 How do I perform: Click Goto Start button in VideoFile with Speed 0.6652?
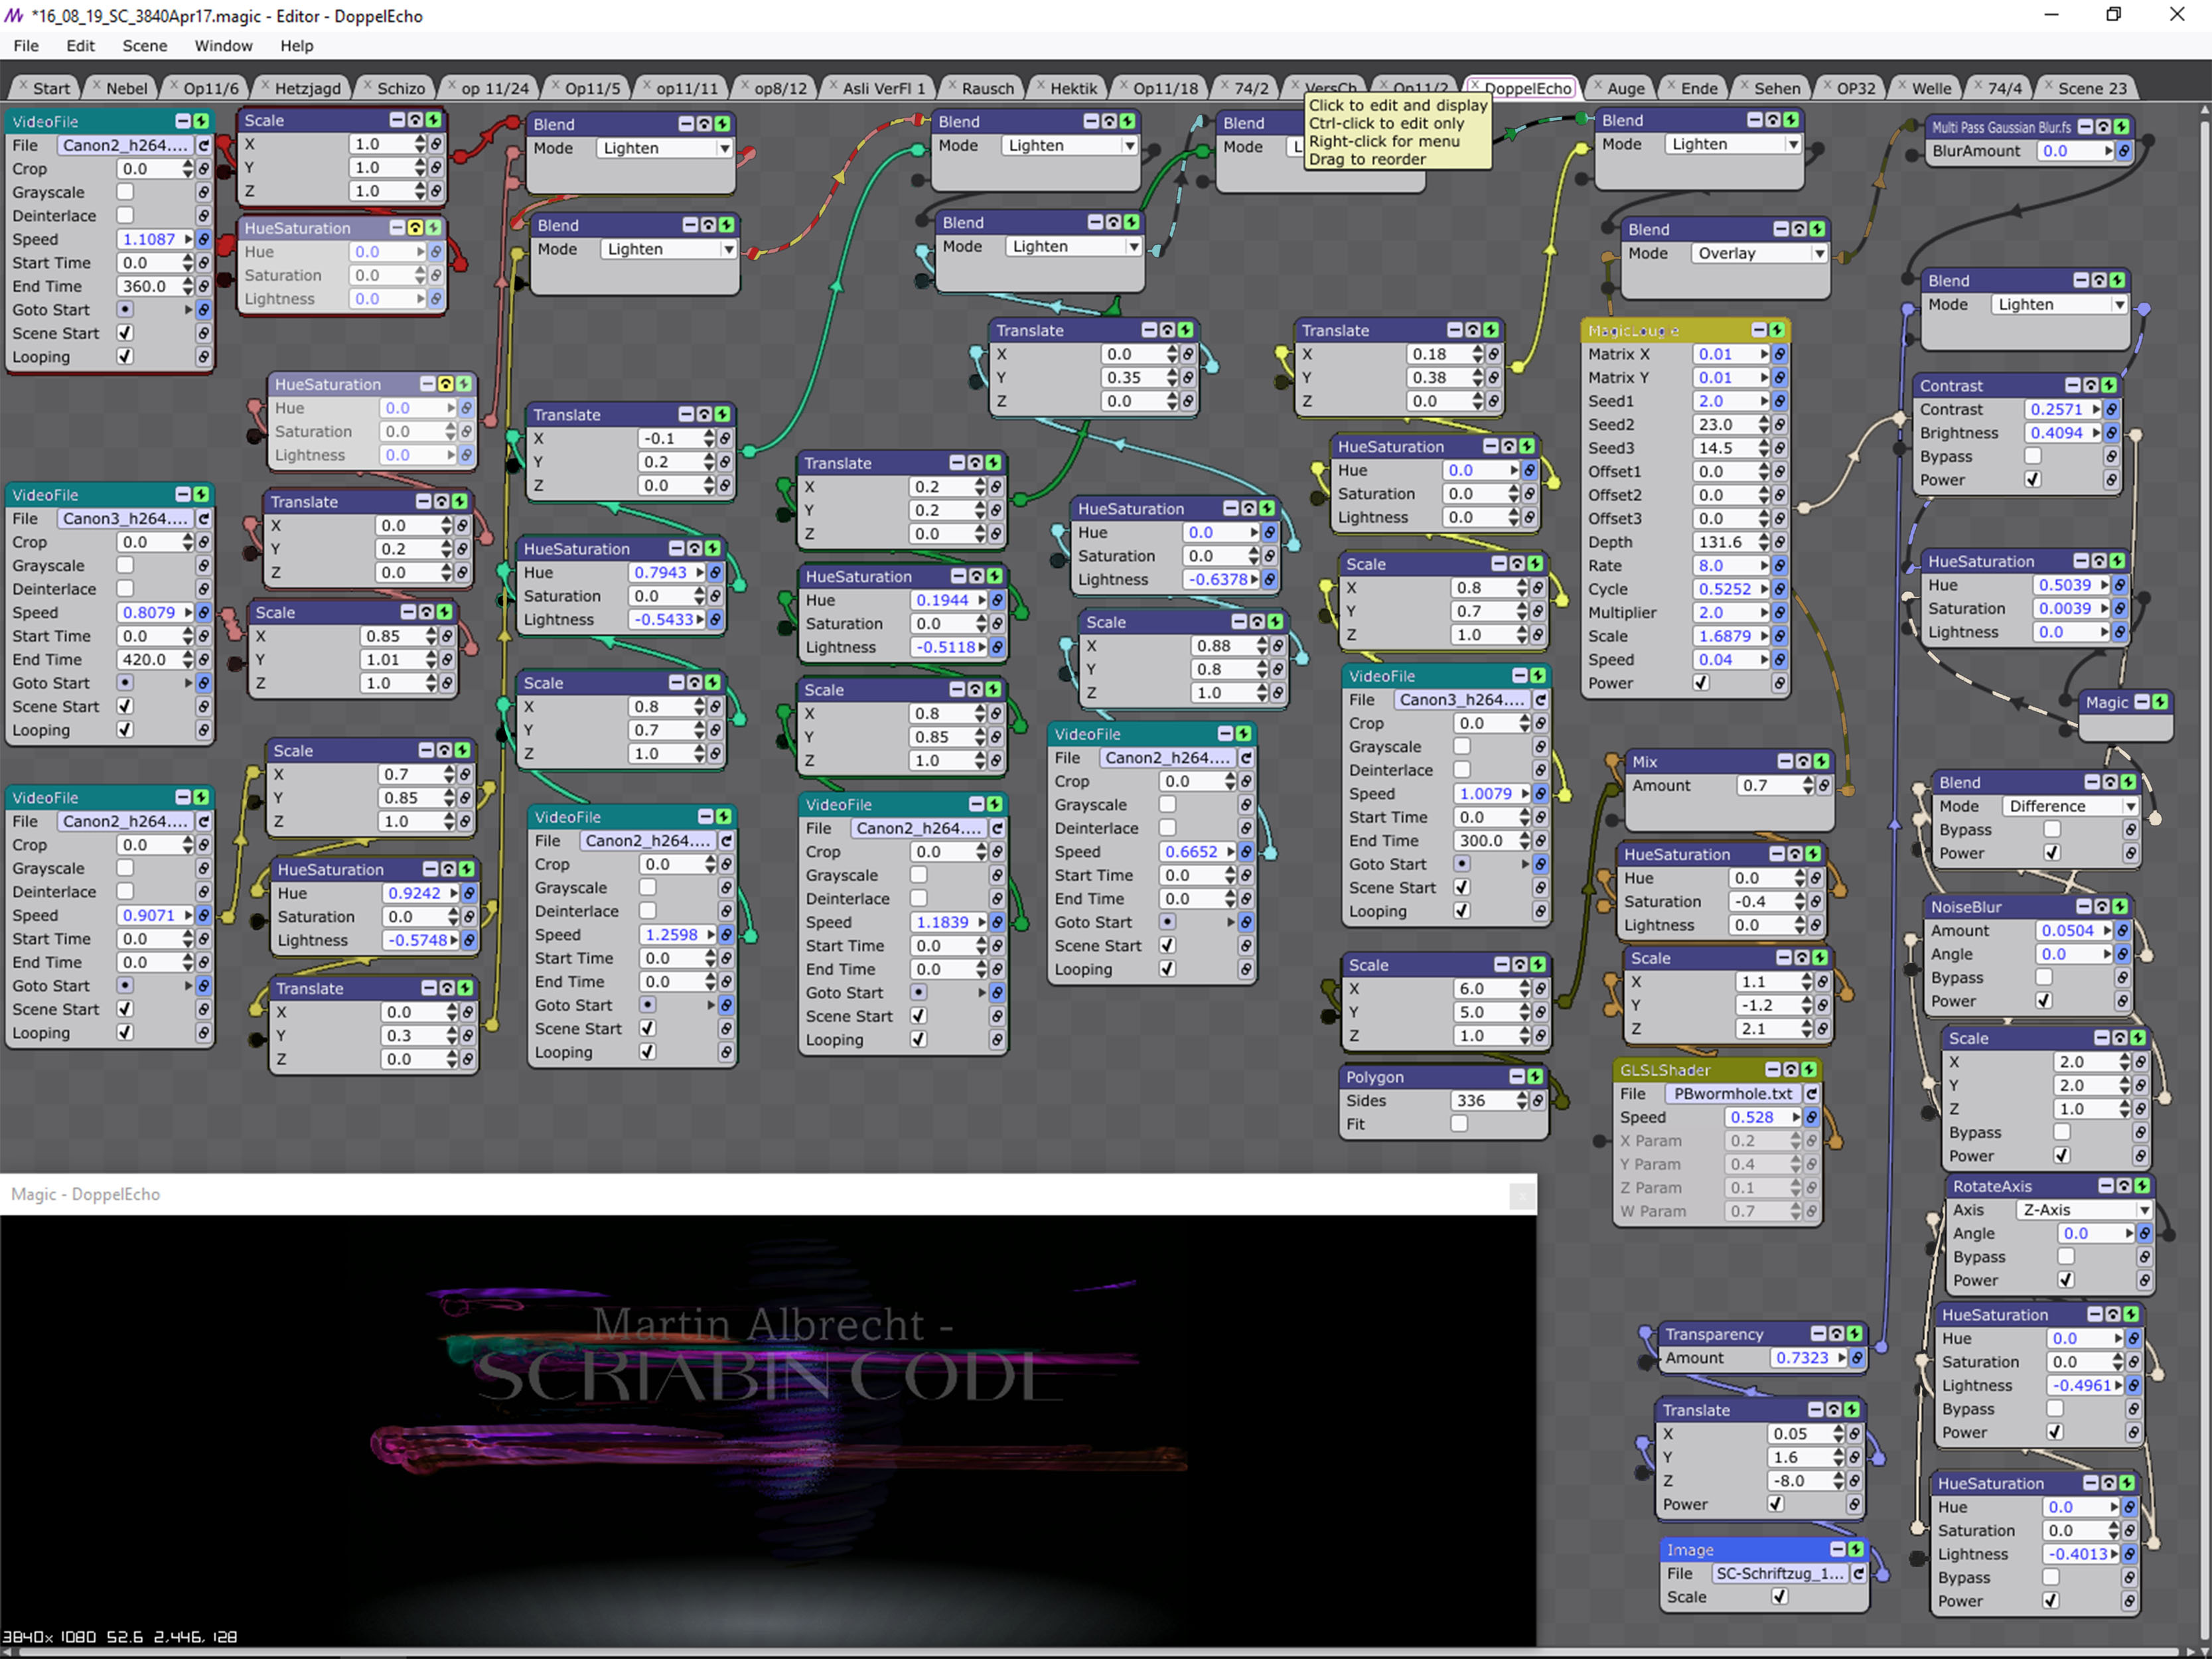1167,921
